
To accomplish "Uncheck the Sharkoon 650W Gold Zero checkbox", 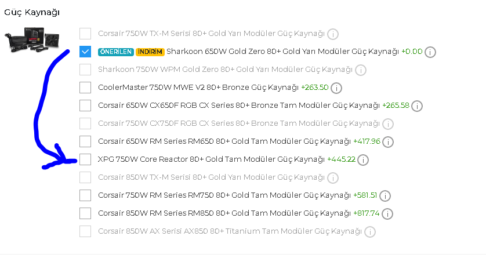I will coord(85,52).
